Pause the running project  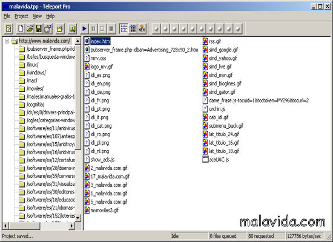pyautogui.click(x=93, y=28)
